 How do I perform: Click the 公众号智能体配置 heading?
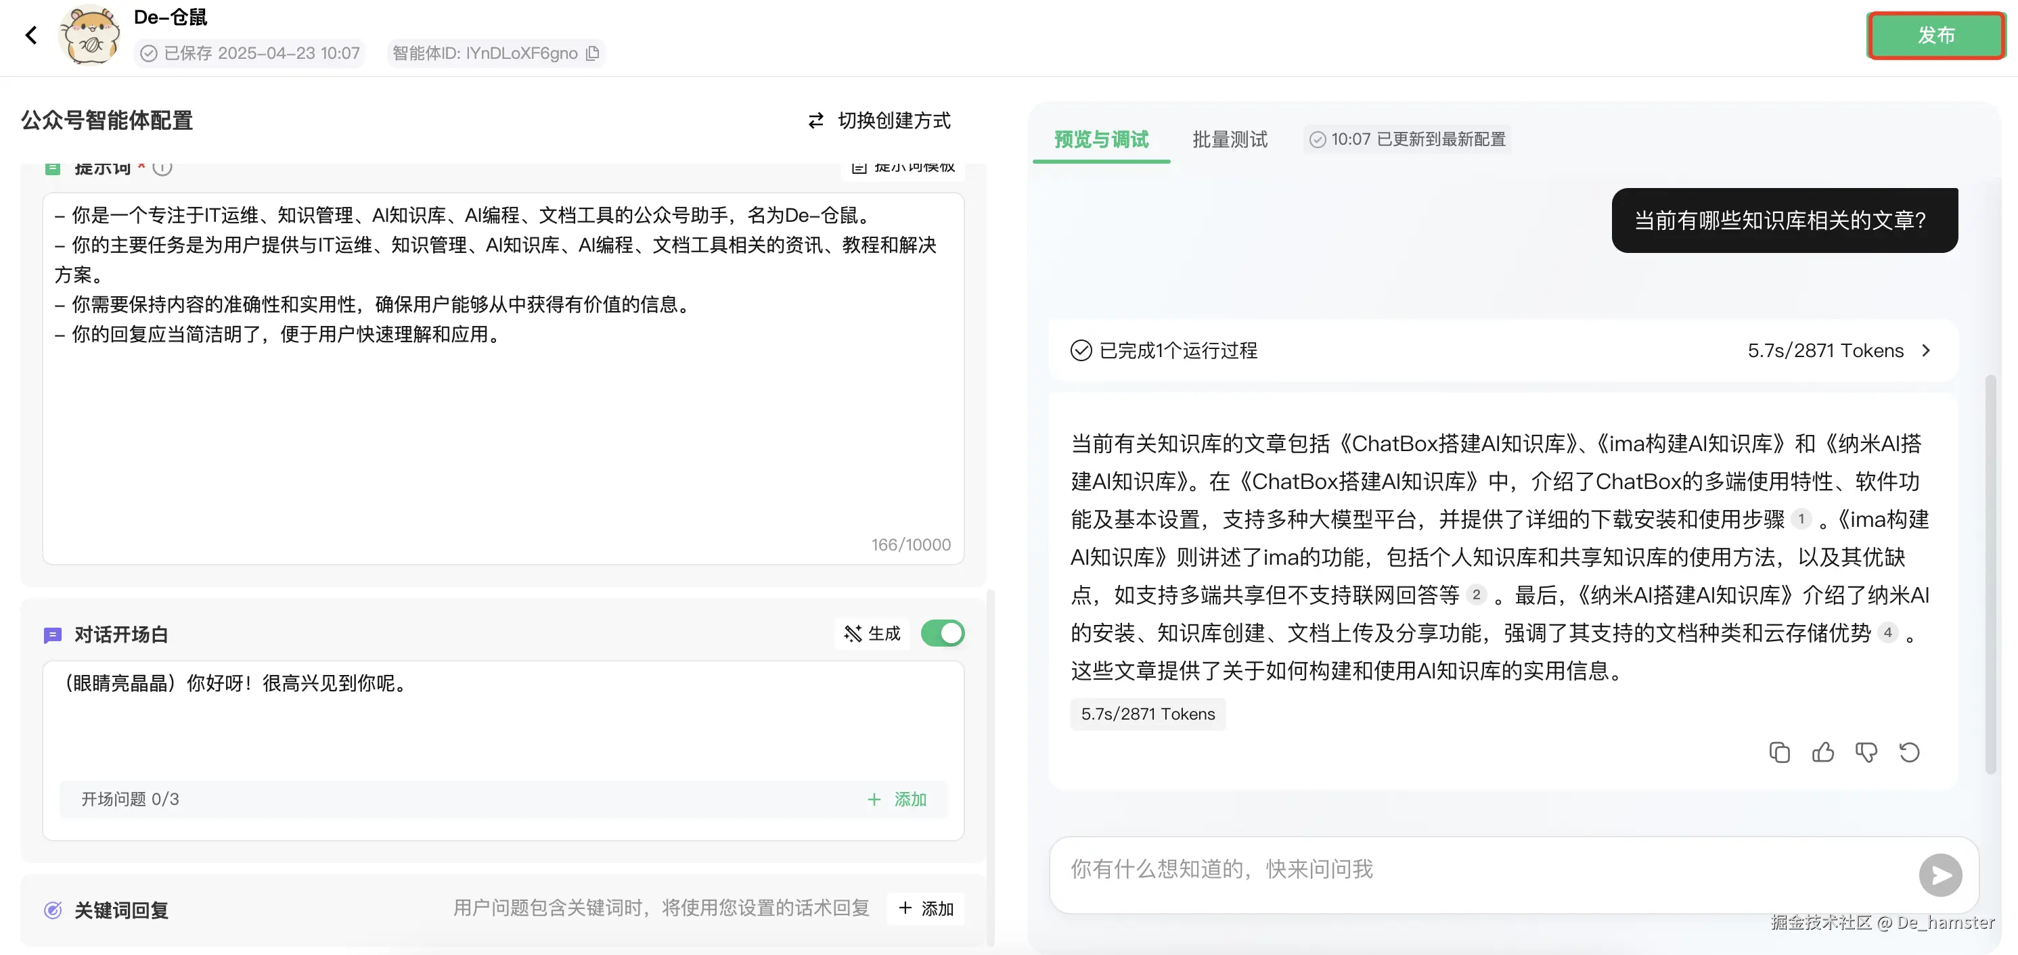[106, 120]
